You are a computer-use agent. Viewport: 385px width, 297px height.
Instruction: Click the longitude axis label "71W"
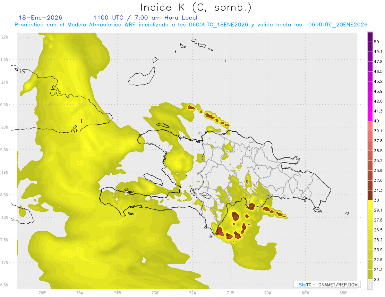pyautogui.click(x=230, y=293)
